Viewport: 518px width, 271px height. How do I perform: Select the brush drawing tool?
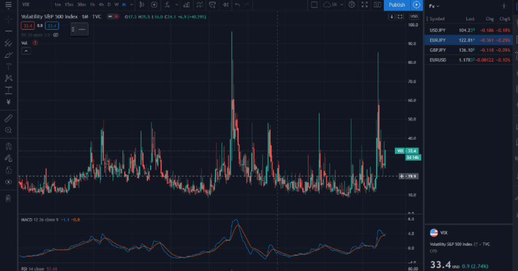click(8, 55)
